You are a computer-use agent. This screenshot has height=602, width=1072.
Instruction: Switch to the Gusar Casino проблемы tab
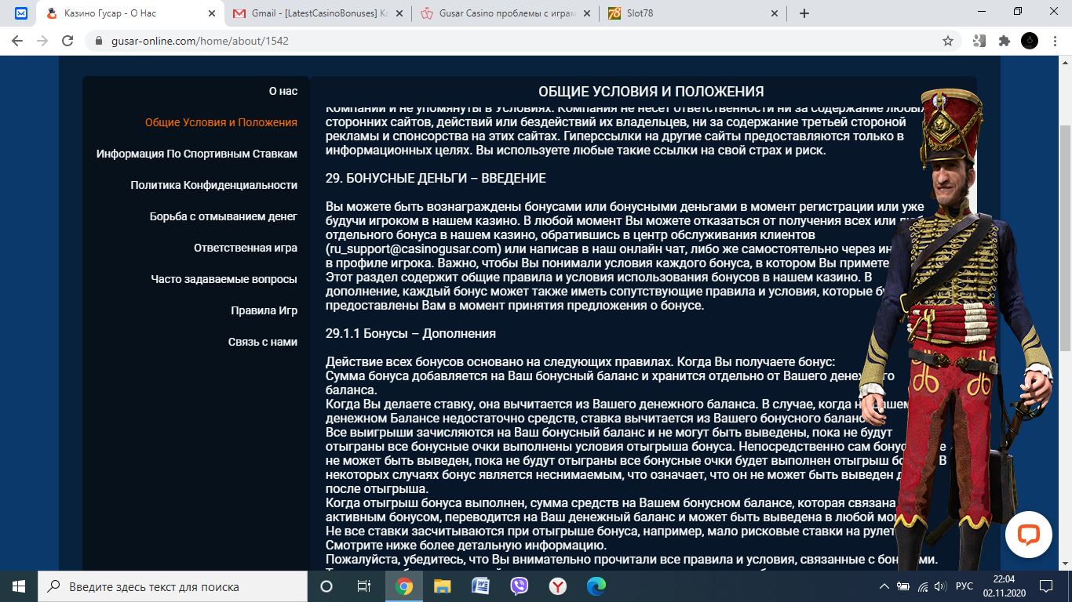click(506, 13)
